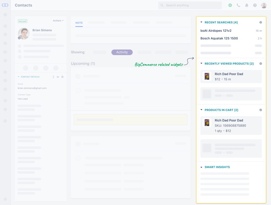The width and height of the screenshot is (271, 205).
Task: Click the Rich Dad Poor Dad product name
Action: [x=229, y=74]
